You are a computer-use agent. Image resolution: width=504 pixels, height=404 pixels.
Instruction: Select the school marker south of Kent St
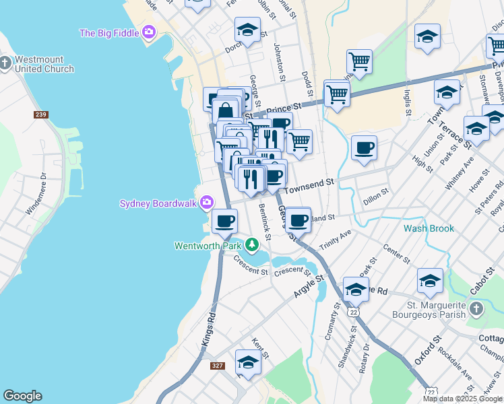pyautogui.click(x=248, y=363)
